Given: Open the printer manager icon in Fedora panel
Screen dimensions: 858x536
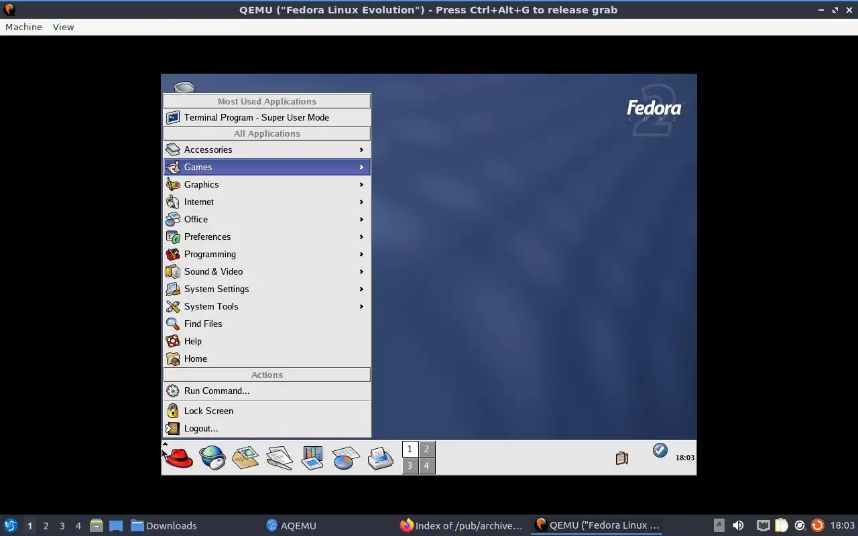Looking at the screenshot, I should point(380,458).
